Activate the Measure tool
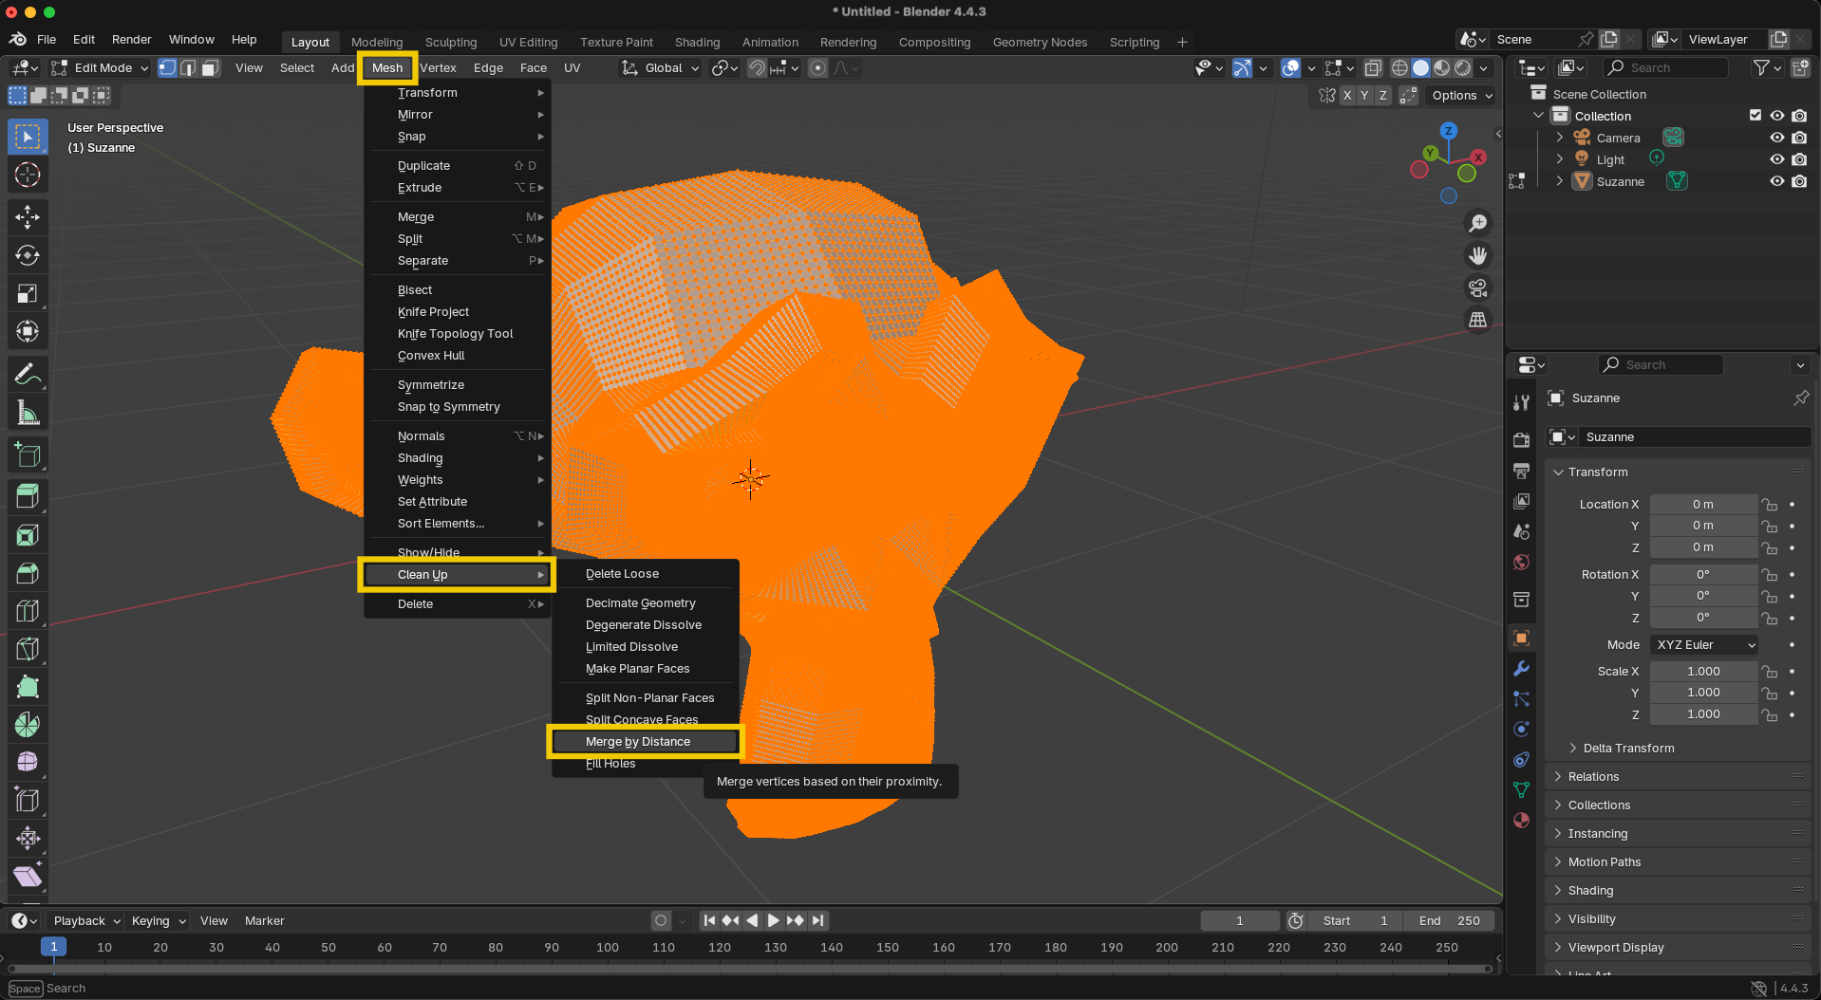The width and height of the screenshot is (1821, 1000). 28,413
